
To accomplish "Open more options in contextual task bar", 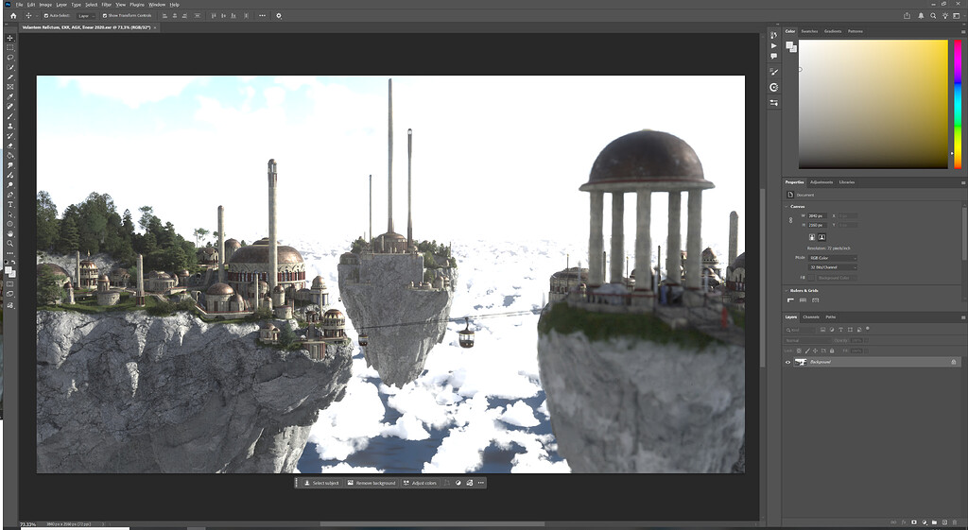I will tap(481, 483).
